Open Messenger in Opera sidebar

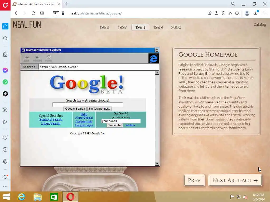point(5,70)
